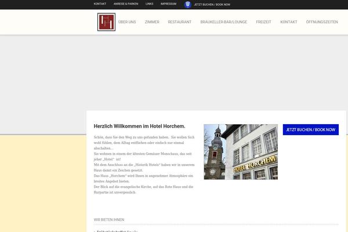The height and width of the screenshot is (232, 348).
Task: Open the Braukeller-Bar/Lounge menu item
Action: click(x=224, y=22)
